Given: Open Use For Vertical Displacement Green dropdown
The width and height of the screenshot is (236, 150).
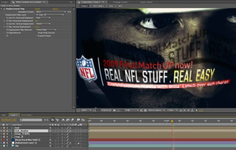Looking at the screenshot, I should (x=43, y=24).
